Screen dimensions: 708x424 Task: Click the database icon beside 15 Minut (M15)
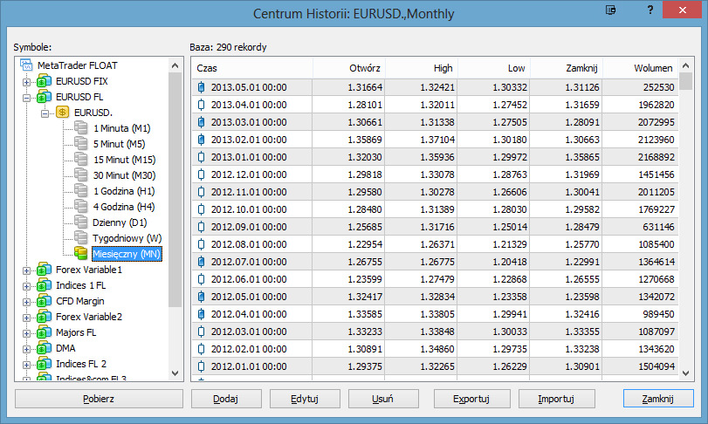pos(81,160)
